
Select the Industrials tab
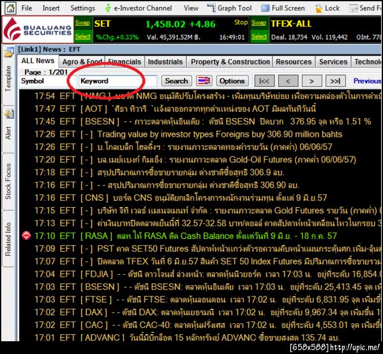165,62
